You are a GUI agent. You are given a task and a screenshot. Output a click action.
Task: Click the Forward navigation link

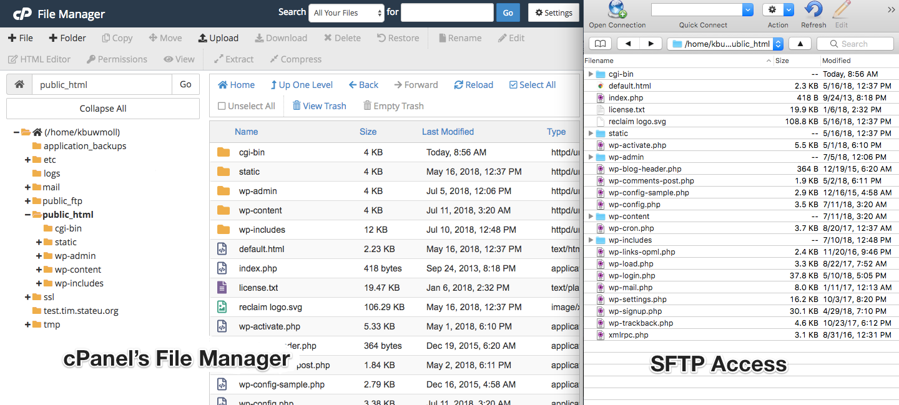tap(416, 85)
